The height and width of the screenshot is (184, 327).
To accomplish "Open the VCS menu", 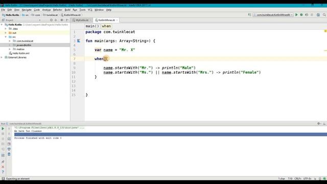I will click(x=90, y=10).
